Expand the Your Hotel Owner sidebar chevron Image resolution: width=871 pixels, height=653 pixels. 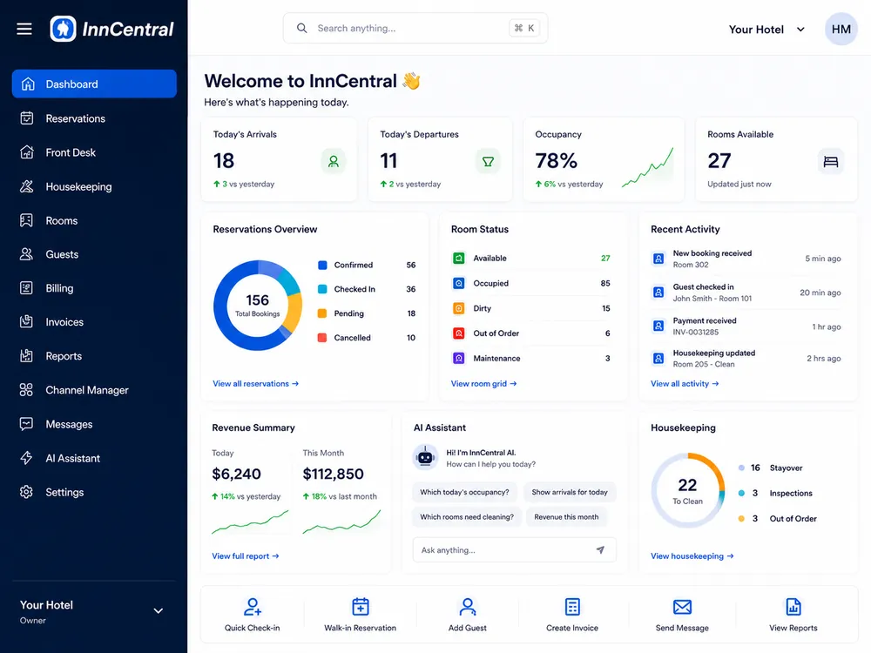(159, 611)
